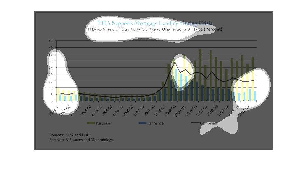This screenshot has width=308, height=180.
Task: Click the x-axis label "2004 Q1"
Action: (76, 111)
